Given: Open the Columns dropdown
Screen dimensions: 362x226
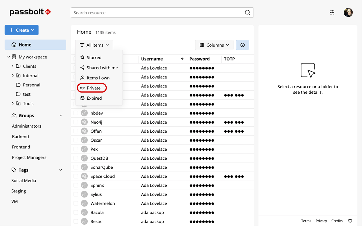Looking at the screenshot, I should click(x=214, y=45).
